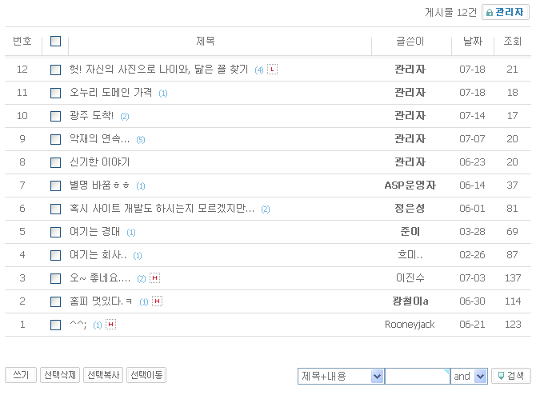536x395 pixels.
Task: Click the 관리자 admin button
Action: coord(506,12)
